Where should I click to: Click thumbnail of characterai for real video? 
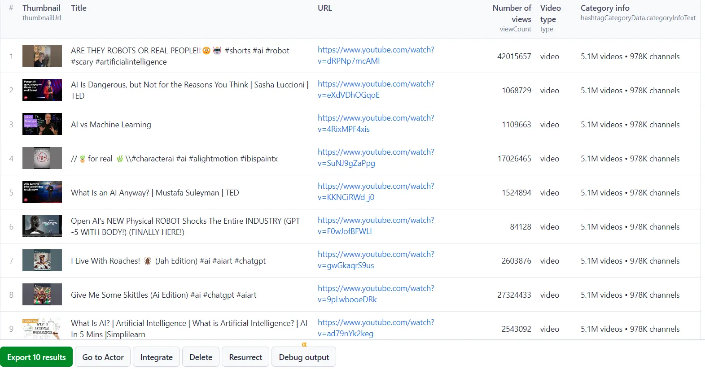42,158
